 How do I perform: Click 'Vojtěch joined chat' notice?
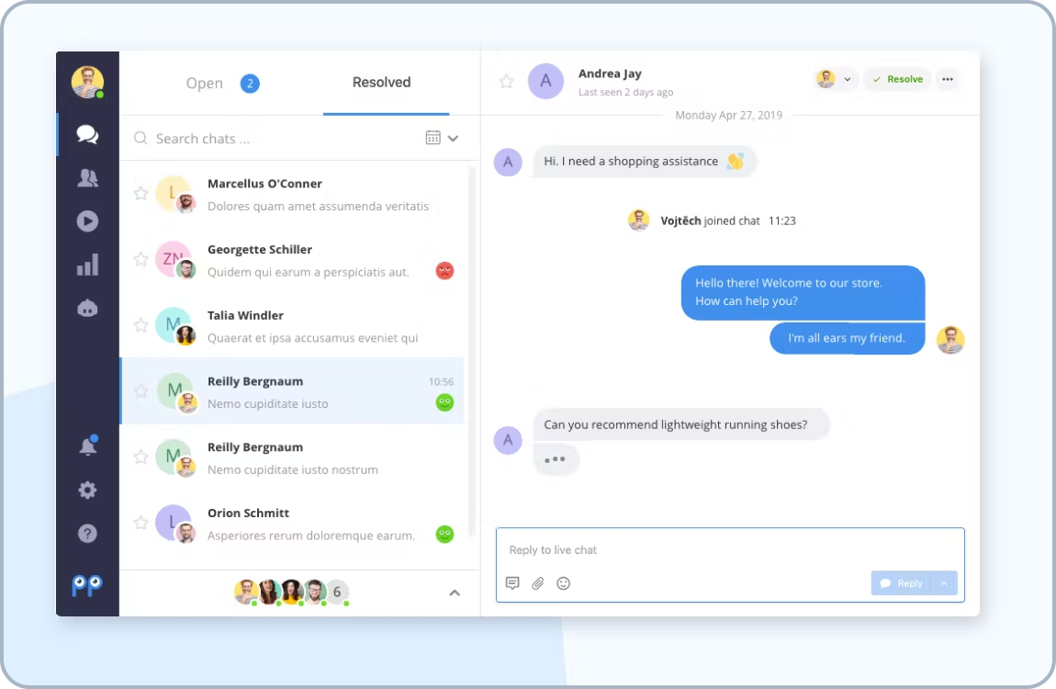pos(712,220)
